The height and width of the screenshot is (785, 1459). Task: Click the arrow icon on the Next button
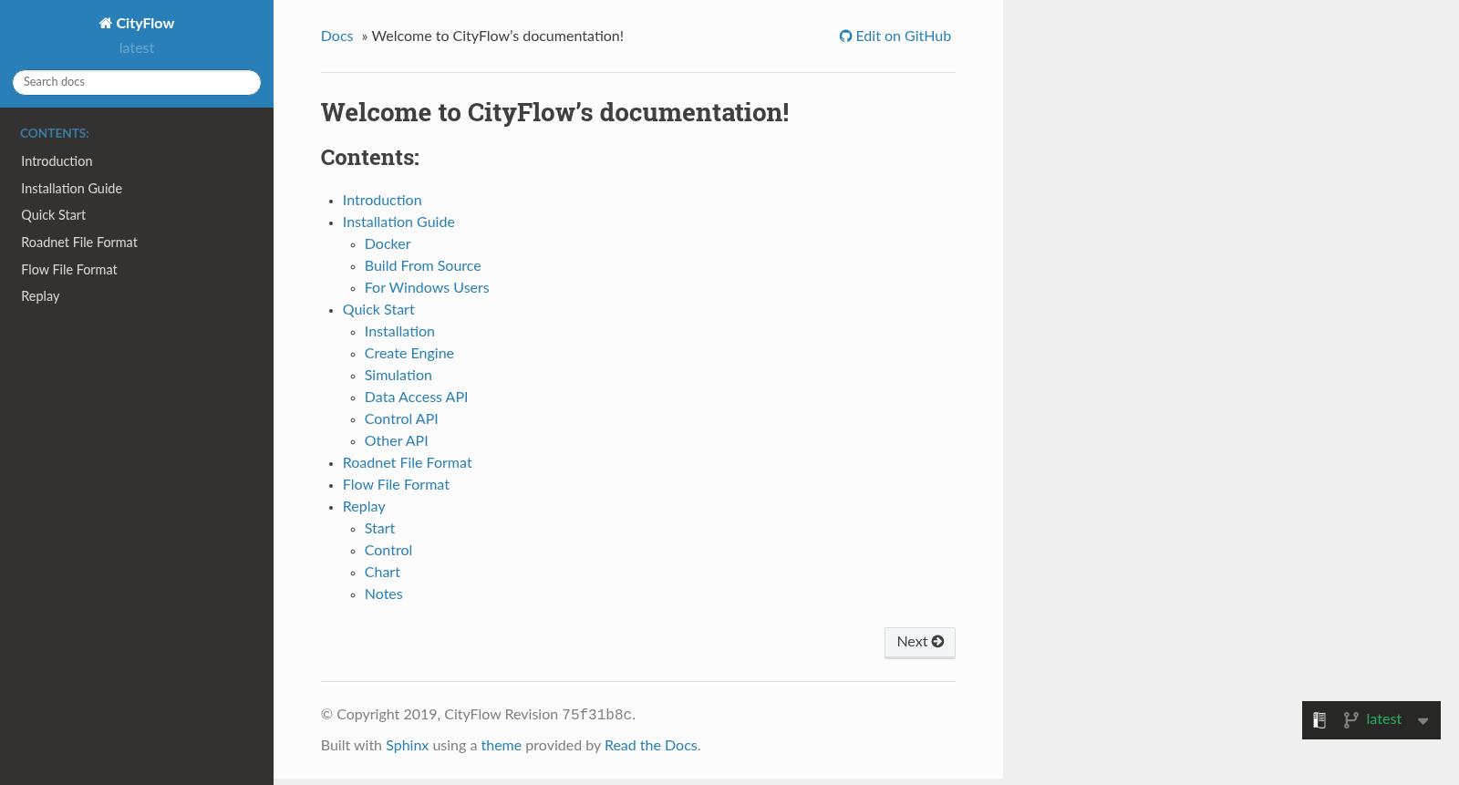click(x=937, y=642)
